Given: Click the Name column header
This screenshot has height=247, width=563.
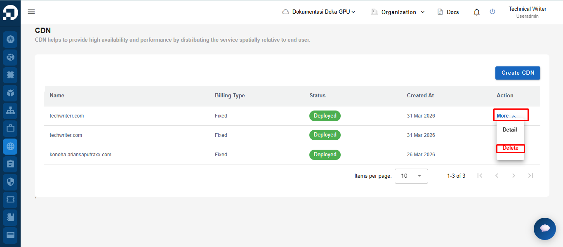Looking at the screenshot, I should pos(57,95).
